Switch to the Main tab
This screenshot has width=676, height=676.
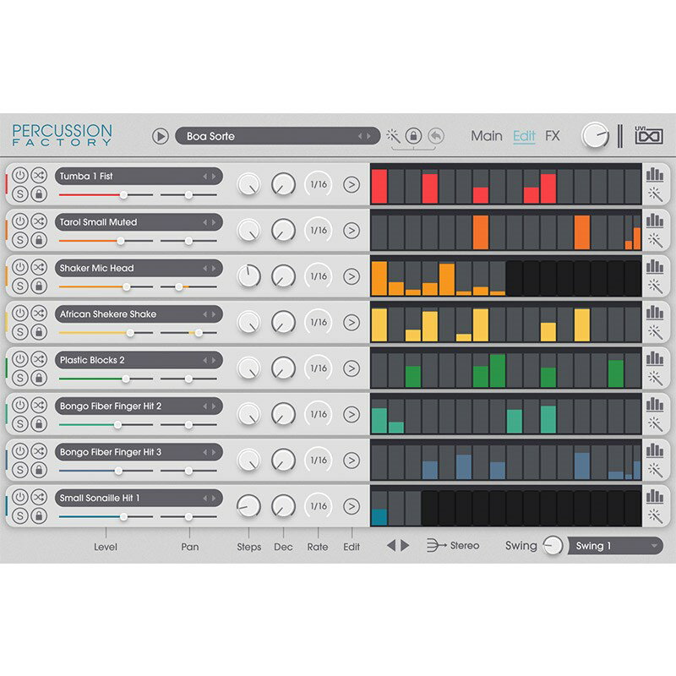[487, 136]
